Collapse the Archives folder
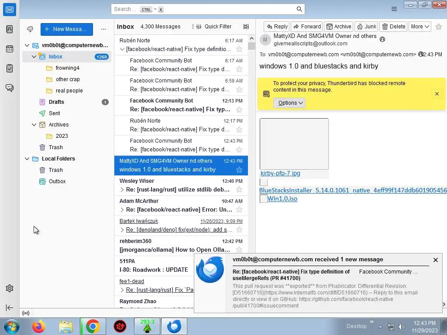This screenshot has height=335, width=447. (x=34, y=125)
